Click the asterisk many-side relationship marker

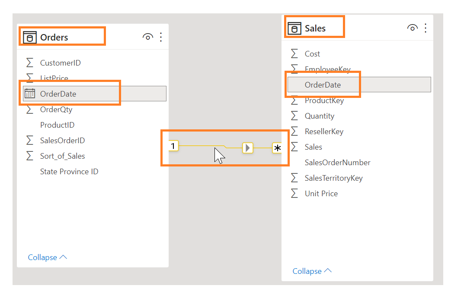[x=277, y=148]
